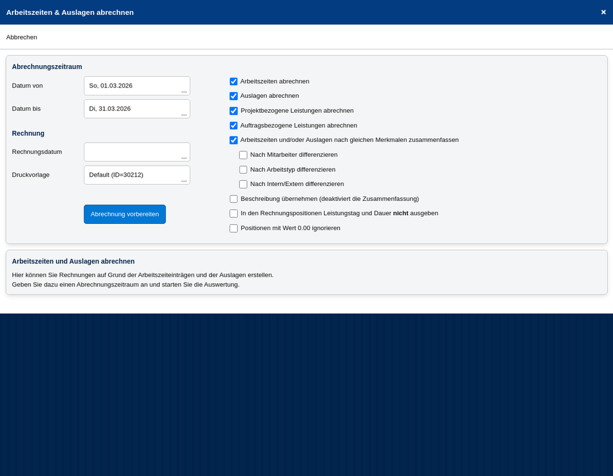Image resolution: width=613 pixels, height=476 pixels.
Task: Enable Beschreibung übernehmen option
Action: (x=234, y=199)
